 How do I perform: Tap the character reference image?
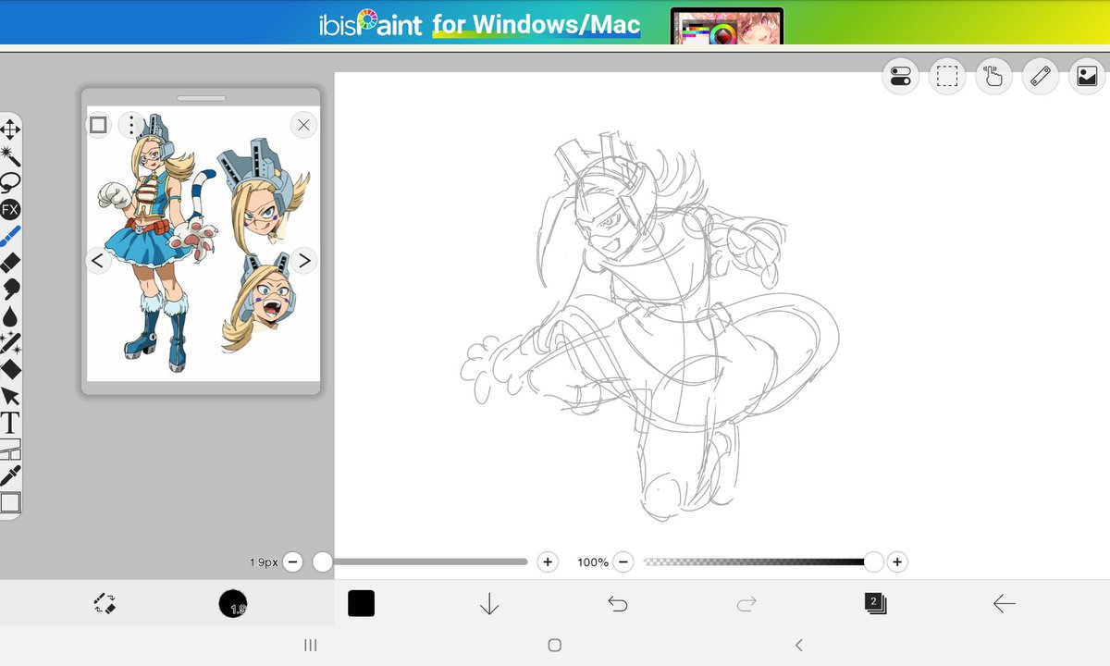coord(203,244)
